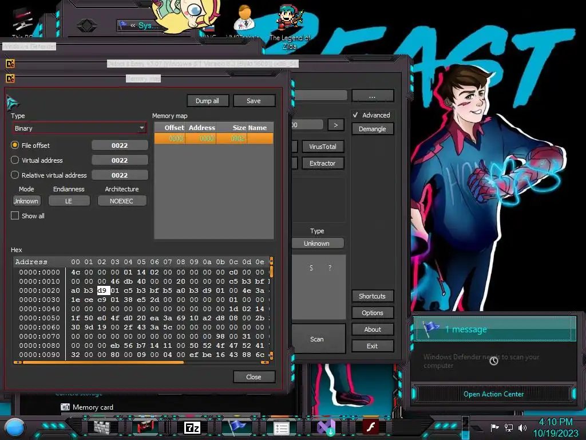Toggle the Advanced checkbox in Detect It Easy

355,115
